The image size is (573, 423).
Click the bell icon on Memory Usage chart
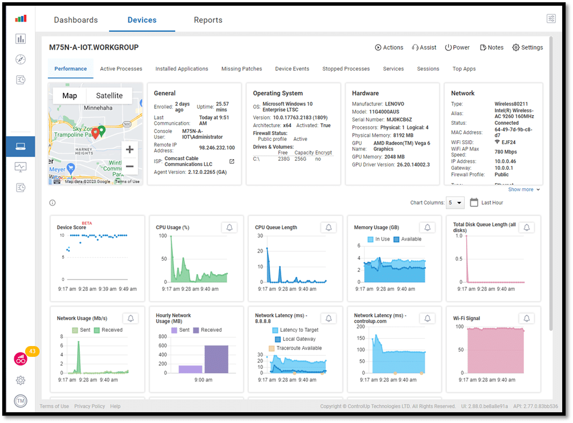tap(427, 227)
